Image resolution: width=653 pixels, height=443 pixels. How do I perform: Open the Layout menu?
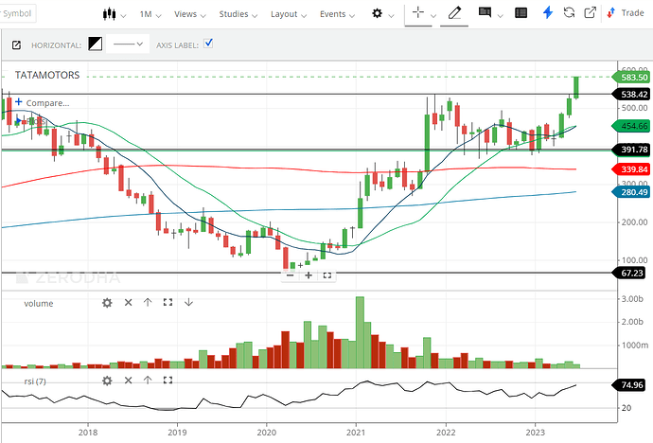[x=289, y=14]
